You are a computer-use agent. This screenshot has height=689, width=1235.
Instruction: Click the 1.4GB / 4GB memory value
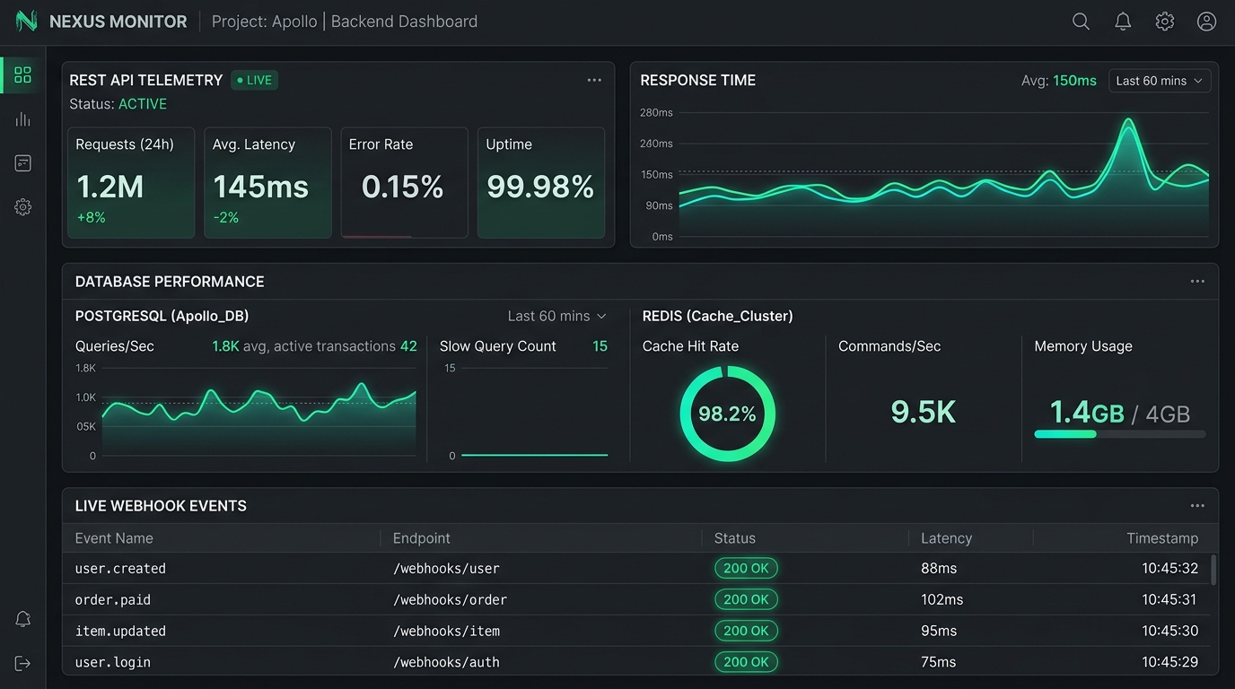coord(1119,413)
